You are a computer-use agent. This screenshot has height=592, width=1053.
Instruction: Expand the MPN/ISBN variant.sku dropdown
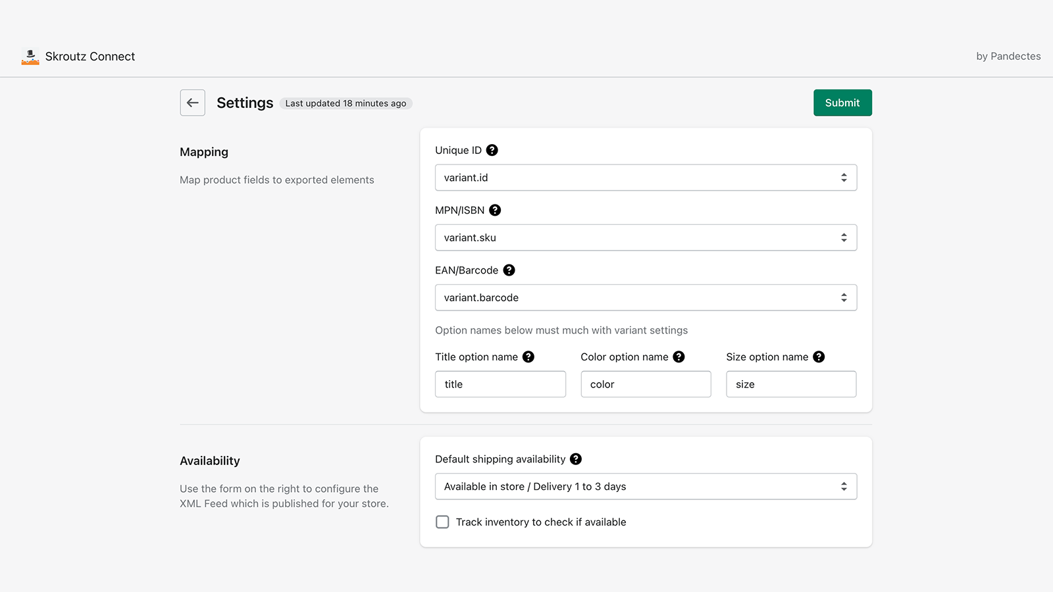[646, 237]
